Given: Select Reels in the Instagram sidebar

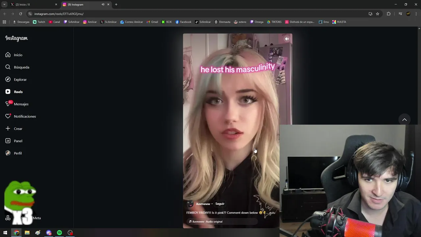Looking at the screenshot, I should click(14, 92).
